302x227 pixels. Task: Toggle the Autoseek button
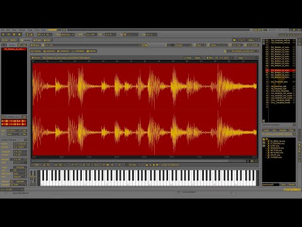pos(20,181)
